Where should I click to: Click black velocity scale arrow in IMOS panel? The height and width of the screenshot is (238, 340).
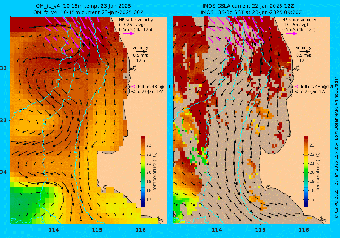(x=305, y=52)
